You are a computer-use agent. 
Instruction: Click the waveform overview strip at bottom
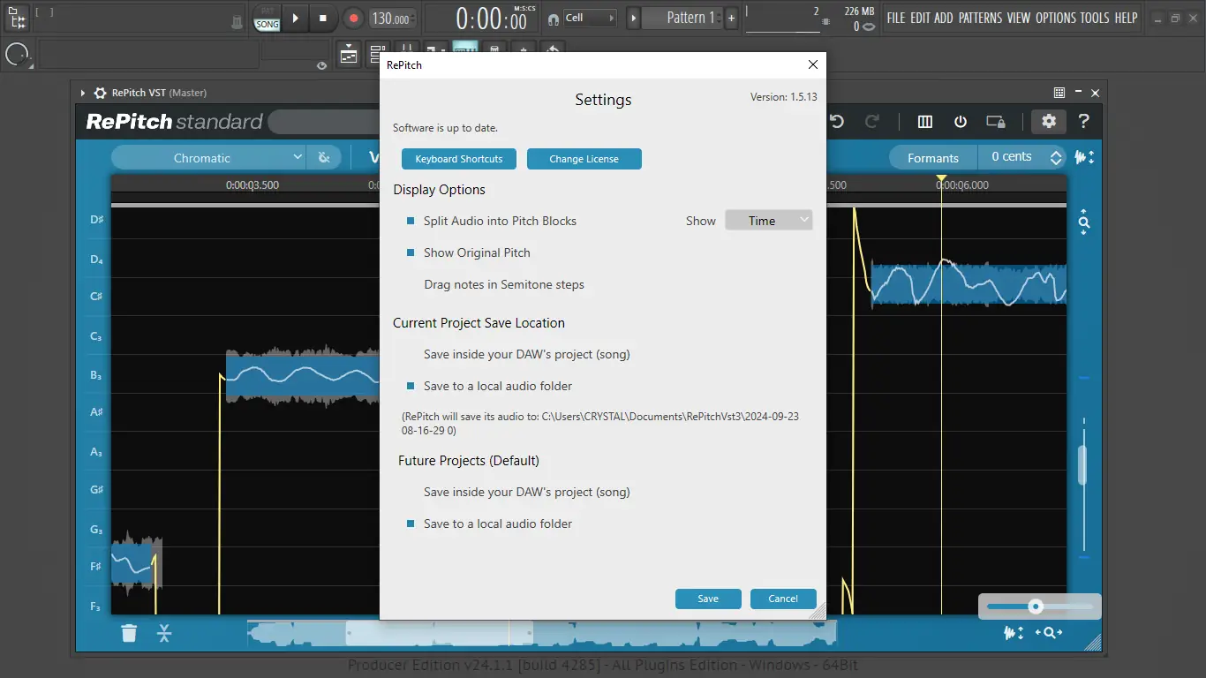click(x=542, y=632)
